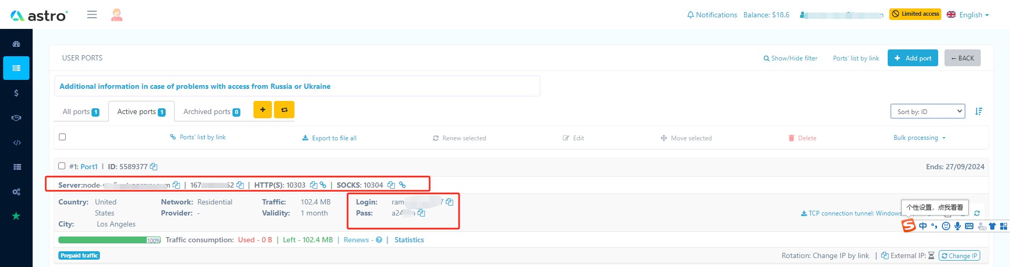Screen dimensions: 1016x267
Task: Click the yellow plus button
Action: click(262, 110)
